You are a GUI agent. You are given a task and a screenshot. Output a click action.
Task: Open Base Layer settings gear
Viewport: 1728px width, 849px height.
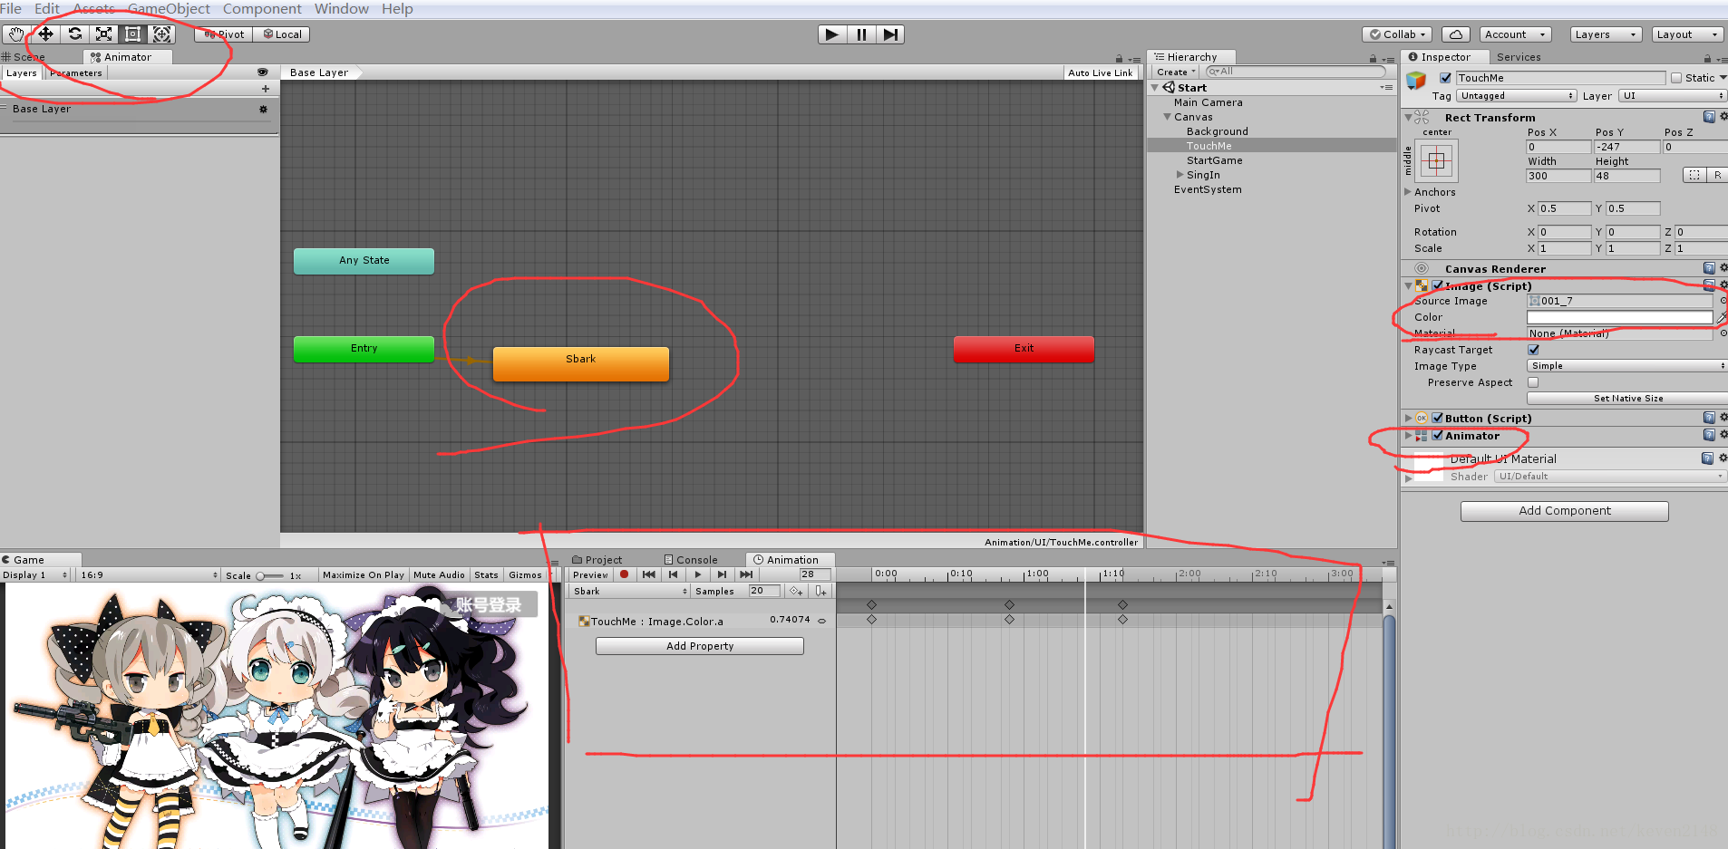tap(264, 109)
